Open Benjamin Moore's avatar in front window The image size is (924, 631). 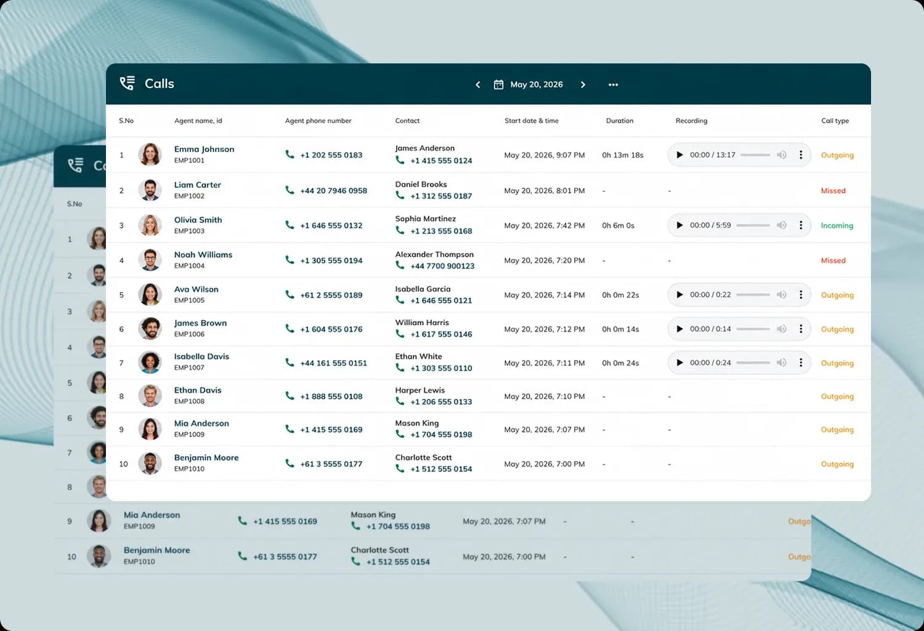click(150, 463)
